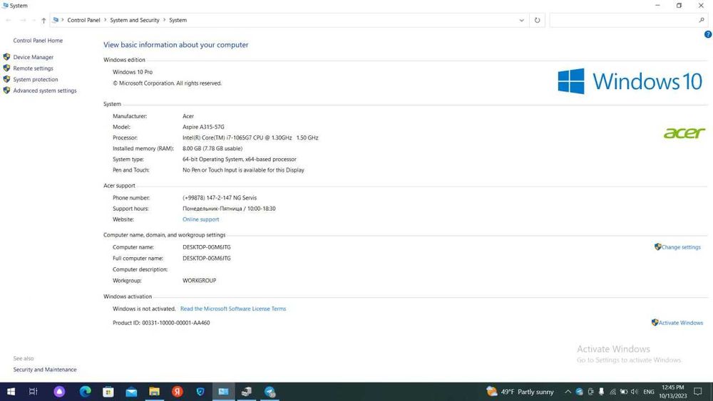Launch the purple Alice assistant taskbar icon
713x401 pixels.
(60, 392)
